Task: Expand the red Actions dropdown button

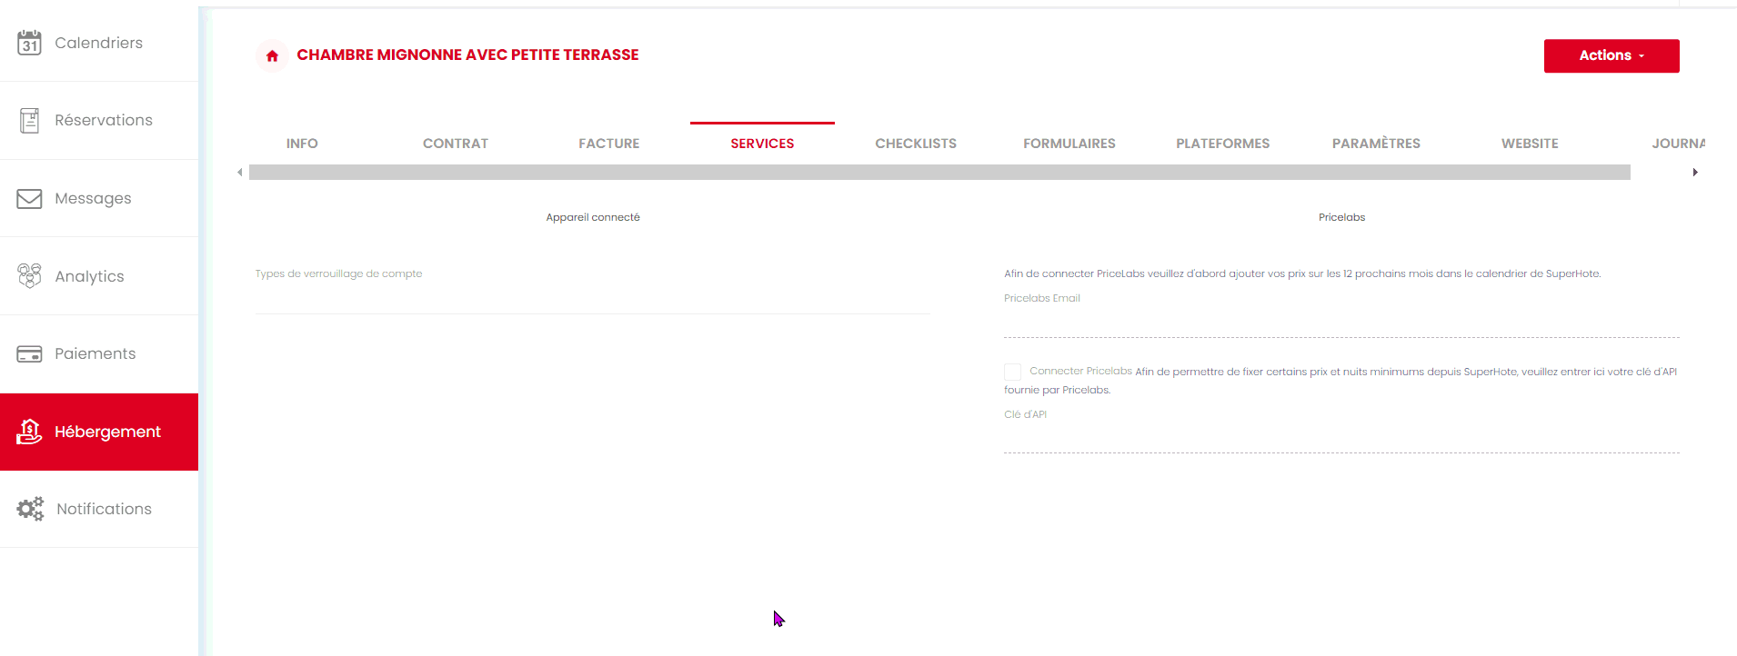Action: coord(1611,55)
